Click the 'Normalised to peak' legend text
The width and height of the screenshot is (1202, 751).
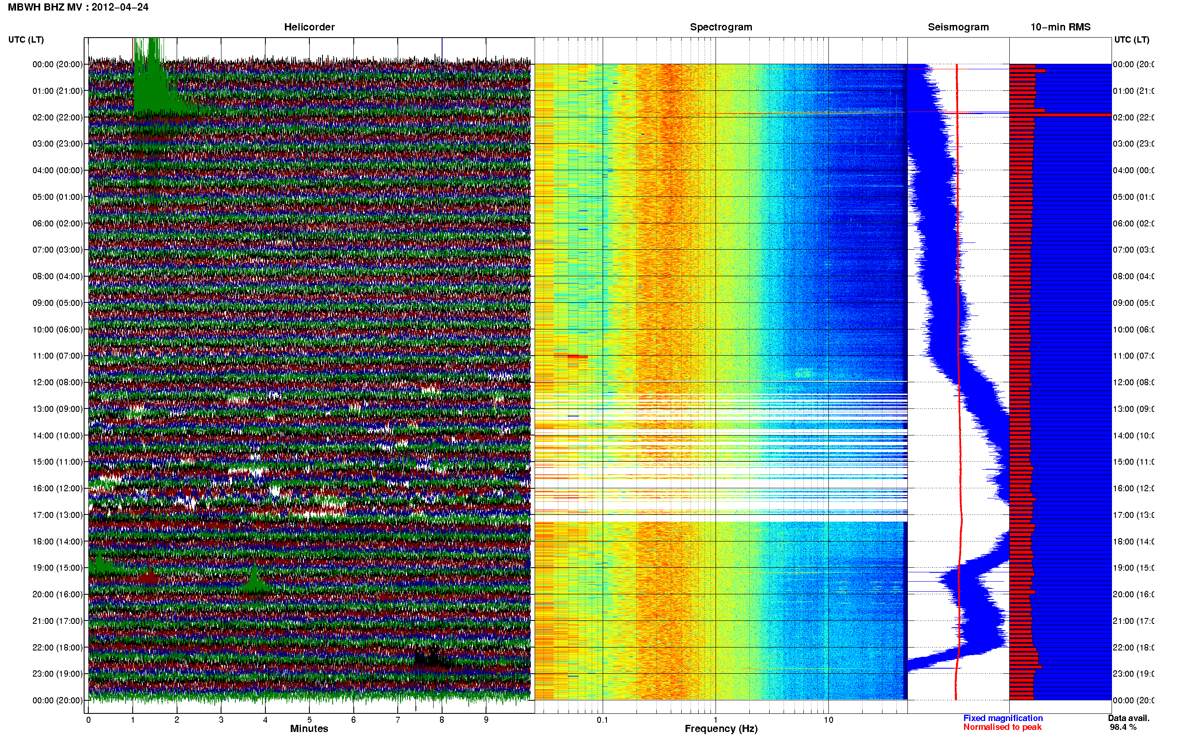[1002, 727]
